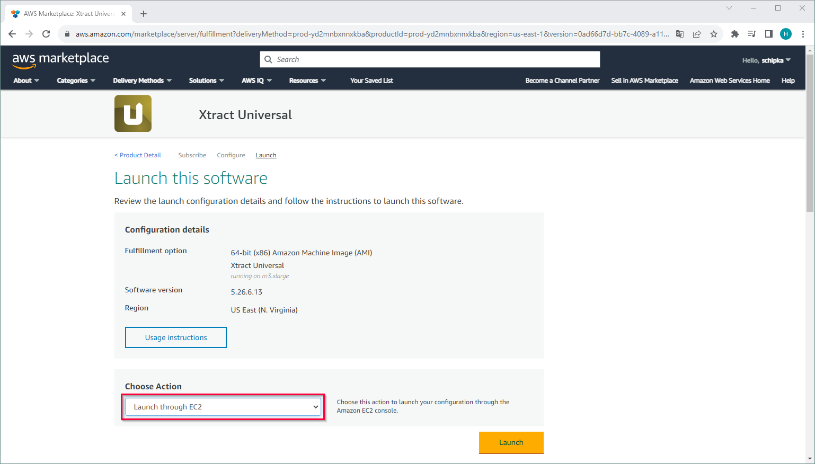Open the Launch through EC2 dropdown
815x464 pixels.
(223, 407)
